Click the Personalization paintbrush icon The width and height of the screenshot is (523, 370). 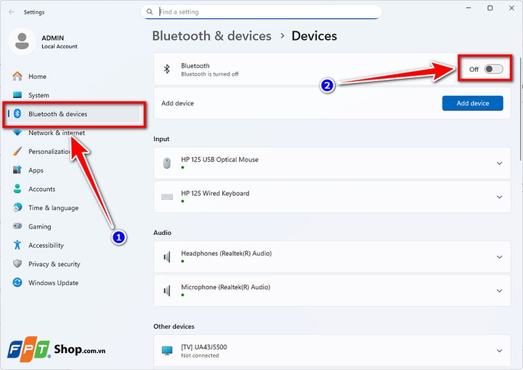[x=18, y=151]
